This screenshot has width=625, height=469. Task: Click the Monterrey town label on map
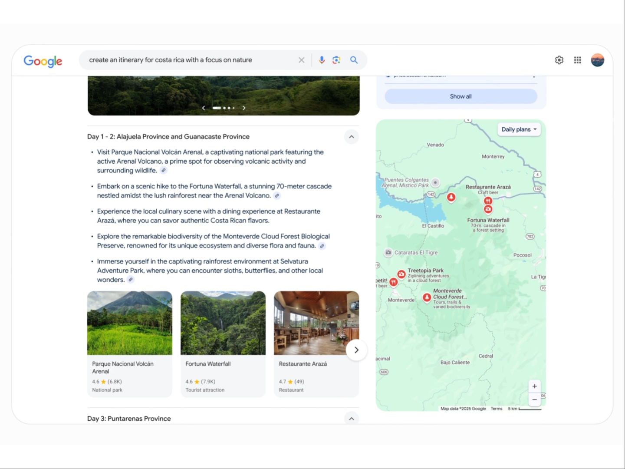tap(493, 156)
